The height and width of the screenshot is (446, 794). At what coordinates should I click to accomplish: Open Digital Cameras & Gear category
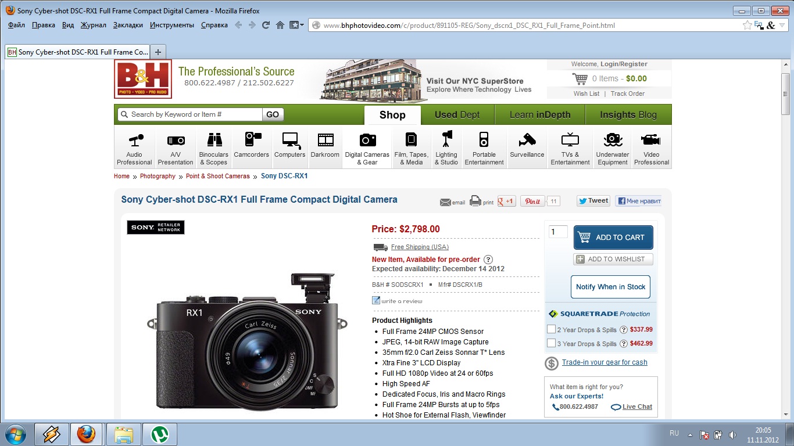click(367, 149)
